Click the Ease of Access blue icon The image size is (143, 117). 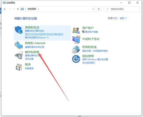coord(76,59)
